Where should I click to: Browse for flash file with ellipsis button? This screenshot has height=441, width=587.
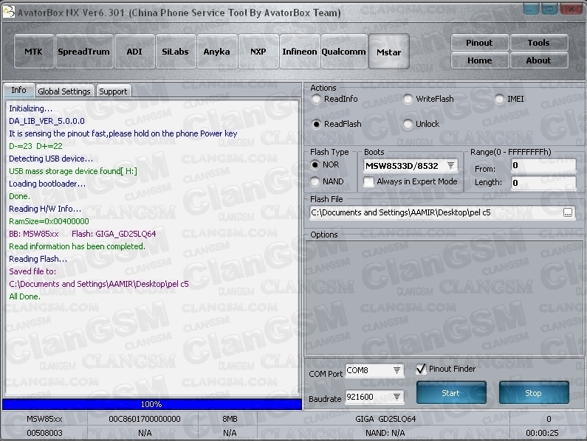pos(568,213)
